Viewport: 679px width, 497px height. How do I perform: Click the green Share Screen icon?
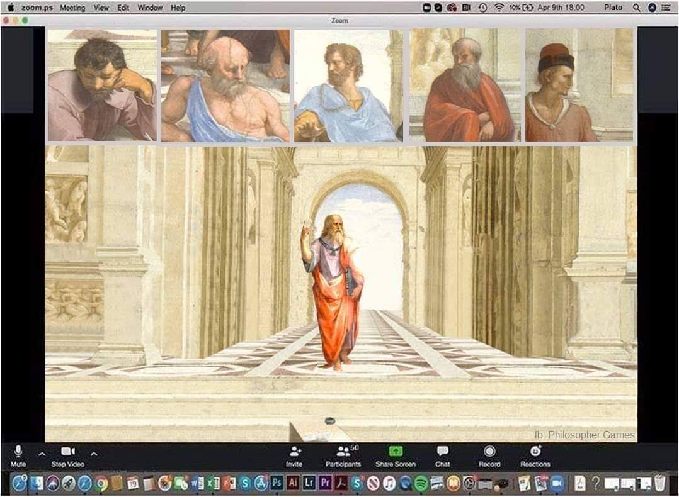(x=395, y=452)
